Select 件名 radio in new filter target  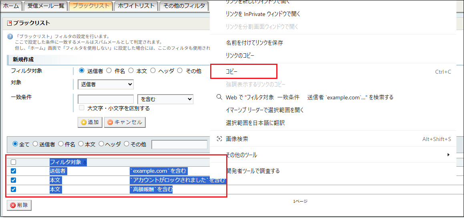pyautogui.click(x=109, y=71)
